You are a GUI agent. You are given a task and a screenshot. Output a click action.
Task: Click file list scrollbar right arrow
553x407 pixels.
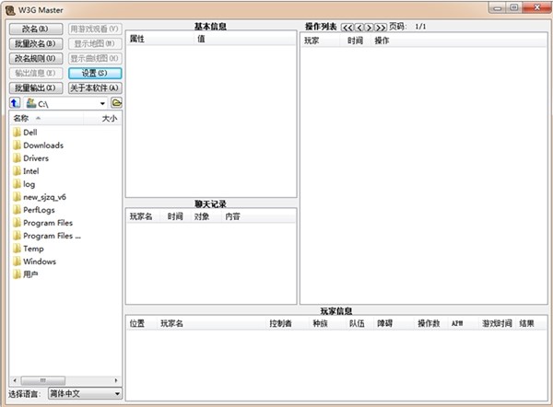(116, 380)
